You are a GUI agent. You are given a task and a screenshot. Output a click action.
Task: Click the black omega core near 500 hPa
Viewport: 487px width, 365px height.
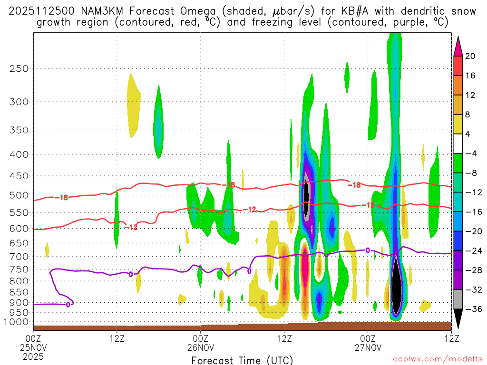point(306,199)
